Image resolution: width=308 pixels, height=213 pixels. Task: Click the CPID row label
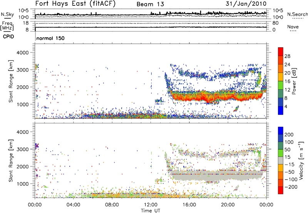tap(8, 37)
